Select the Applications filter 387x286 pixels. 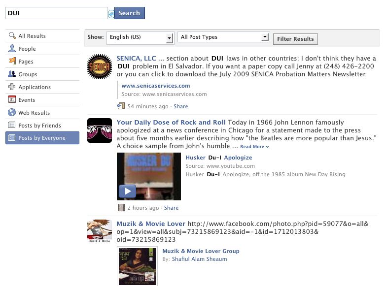tap(42, 87)
